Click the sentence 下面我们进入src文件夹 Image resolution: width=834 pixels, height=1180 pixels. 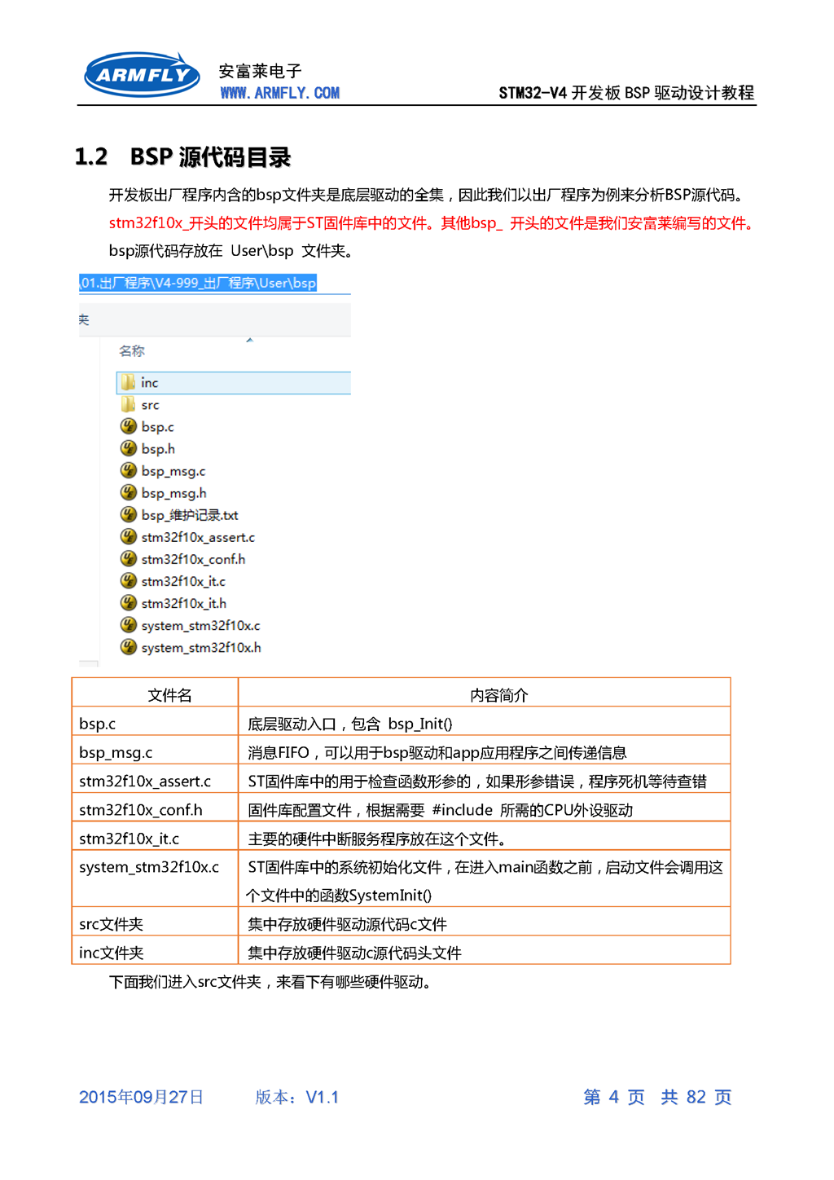[x=270, y=982]
